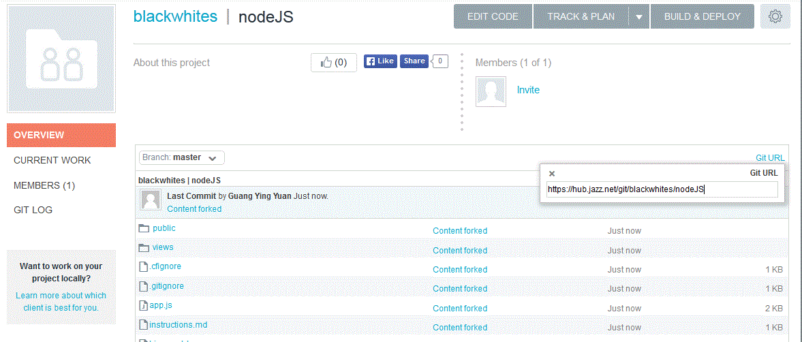
Task: Click the Invite link
Action: 528,90
